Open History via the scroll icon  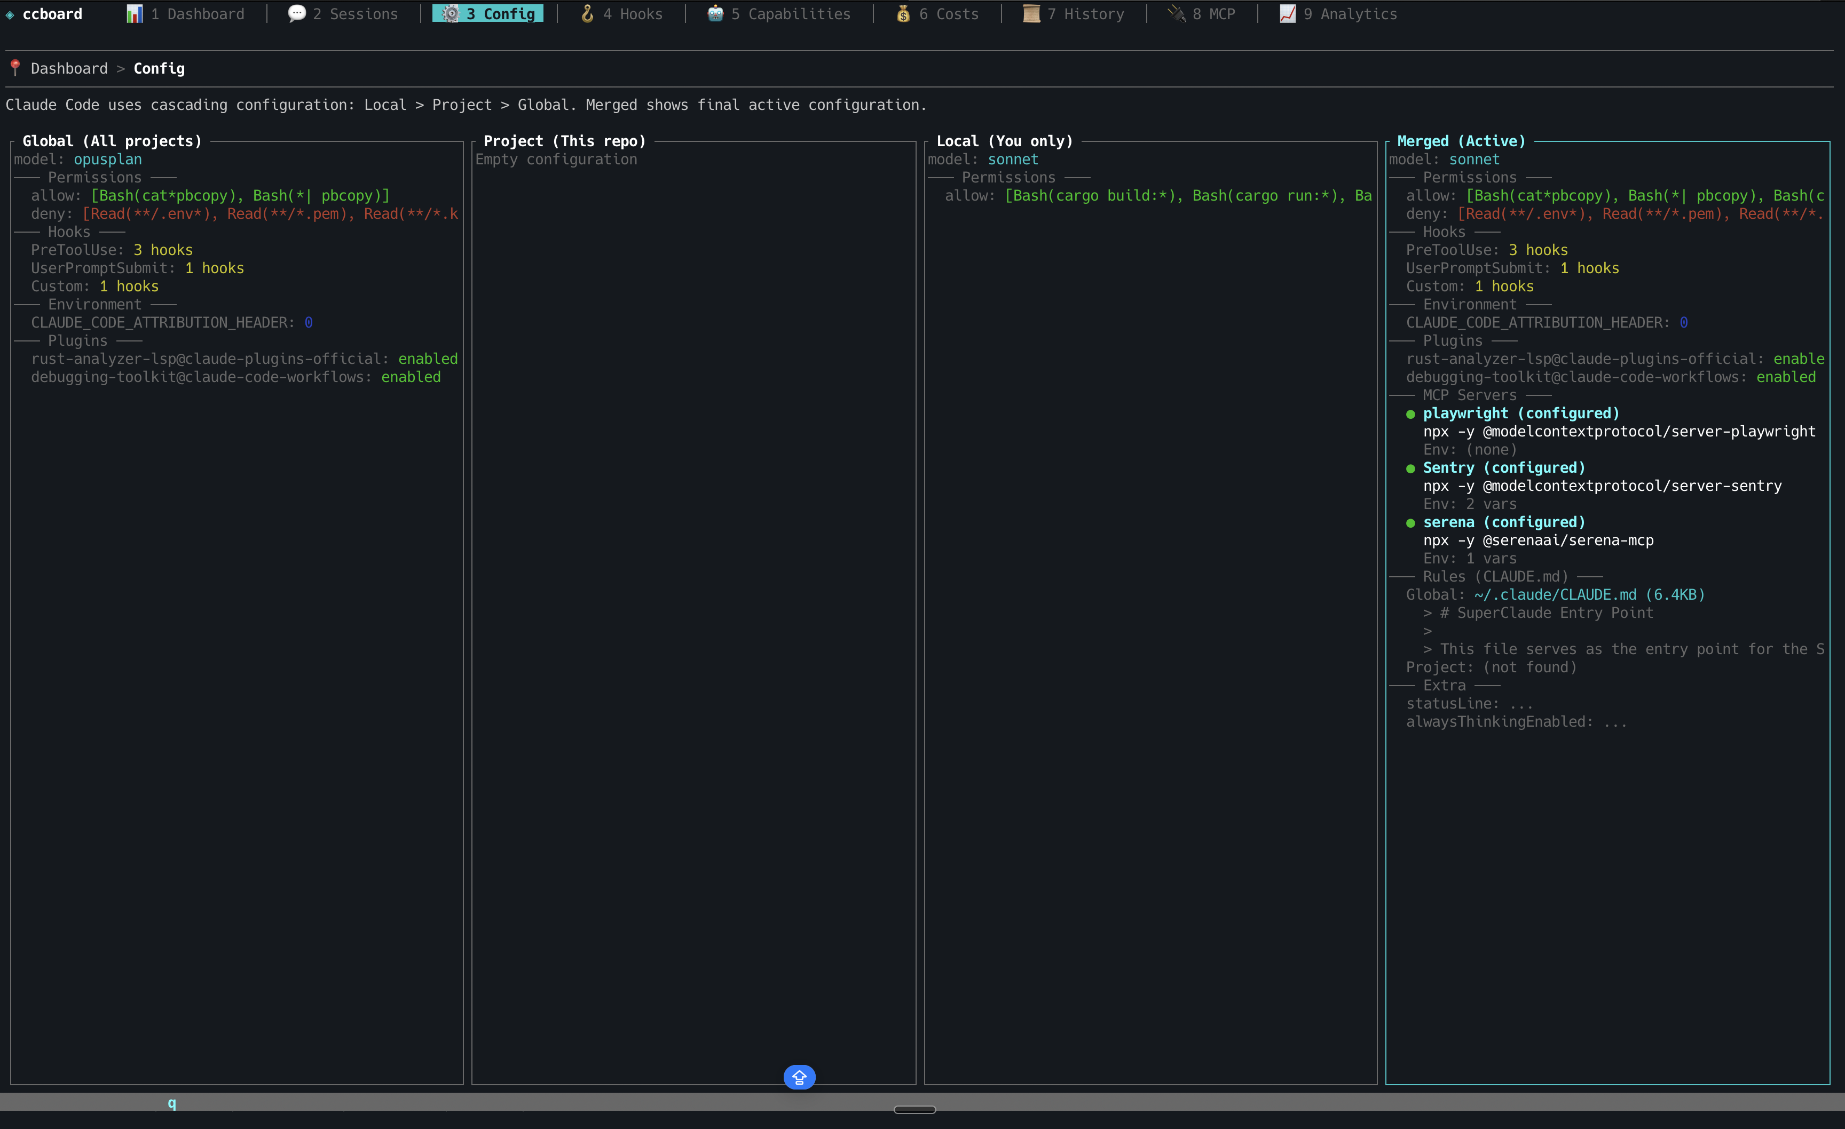[x=1032, y=13]
